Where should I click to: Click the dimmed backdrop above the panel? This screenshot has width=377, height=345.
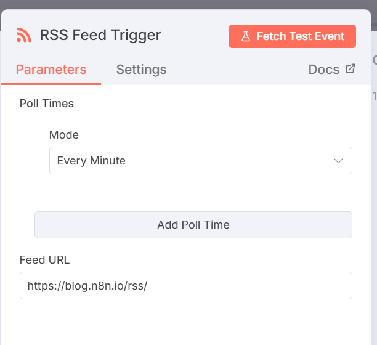tap(185, 4)
